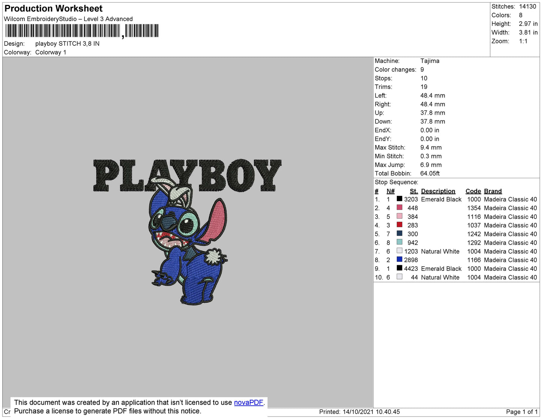Select the blue Stitch character embroidery preview
Screen dimensions: 542x419
click(x=188, y=248)
